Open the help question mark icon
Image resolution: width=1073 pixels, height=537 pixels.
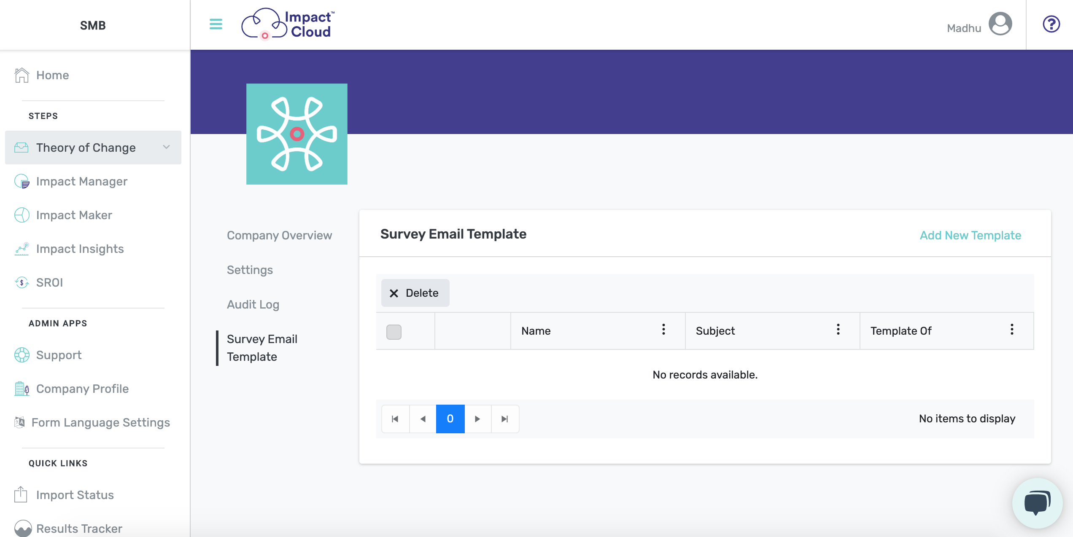click(x=1051, y=24)
